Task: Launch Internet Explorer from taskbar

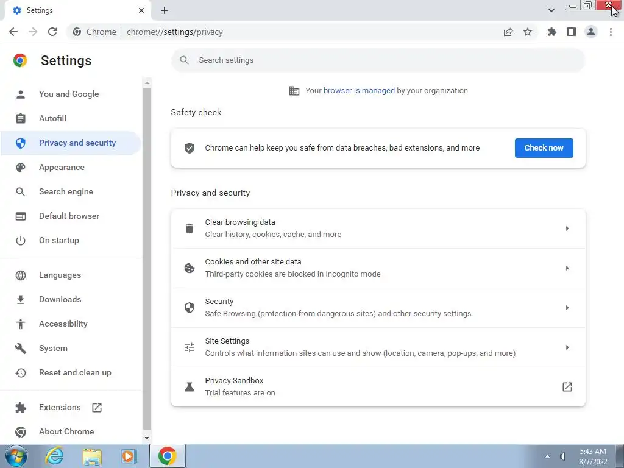Action: tap(54, 456)
